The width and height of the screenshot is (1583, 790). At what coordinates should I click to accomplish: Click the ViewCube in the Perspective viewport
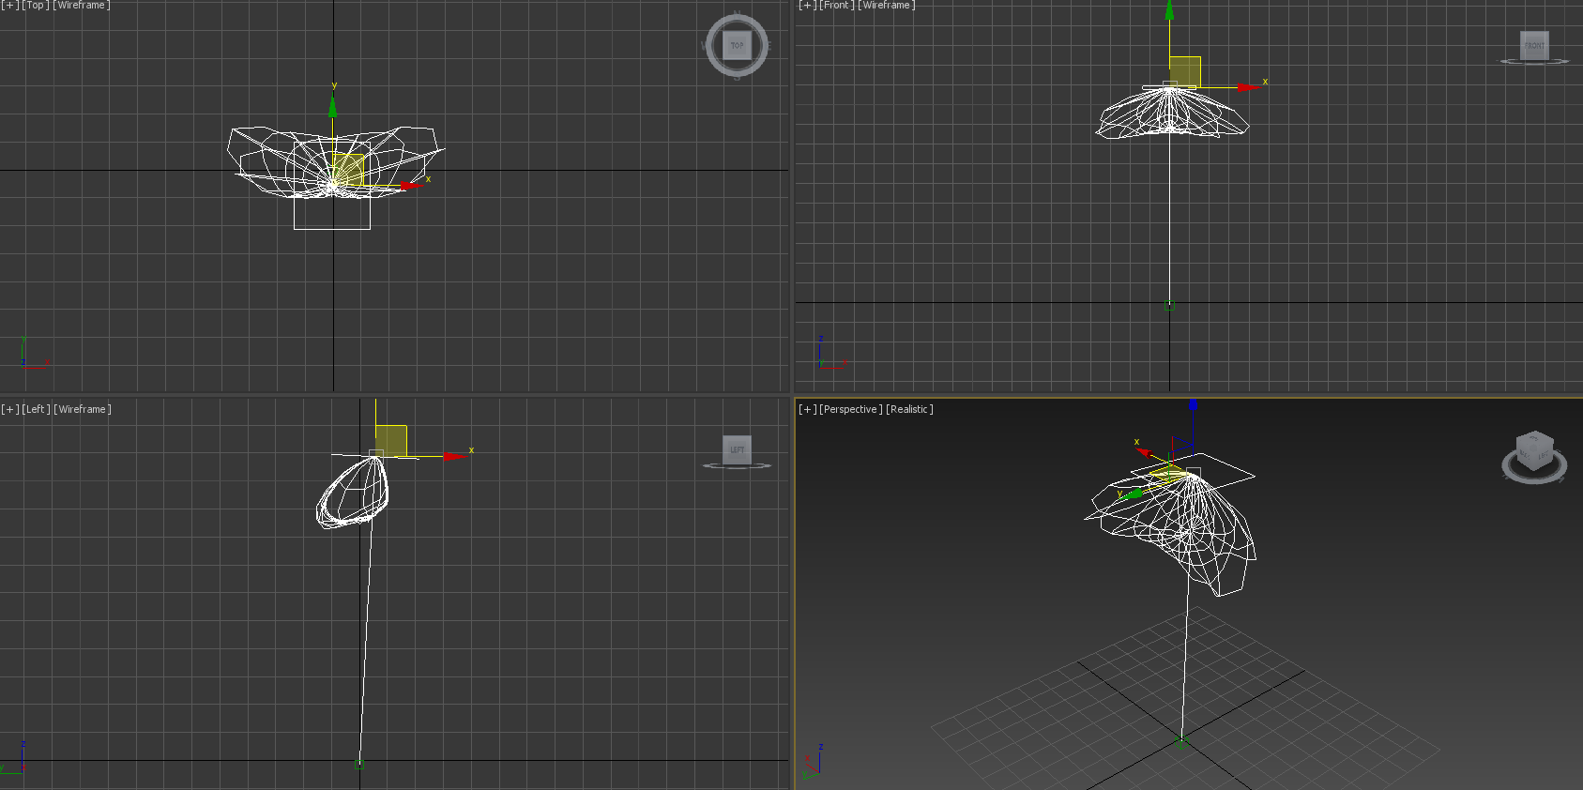point(1534,450)
